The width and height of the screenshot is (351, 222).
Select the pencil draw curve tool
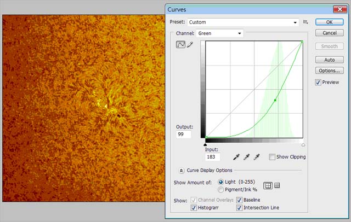(190, 45)
